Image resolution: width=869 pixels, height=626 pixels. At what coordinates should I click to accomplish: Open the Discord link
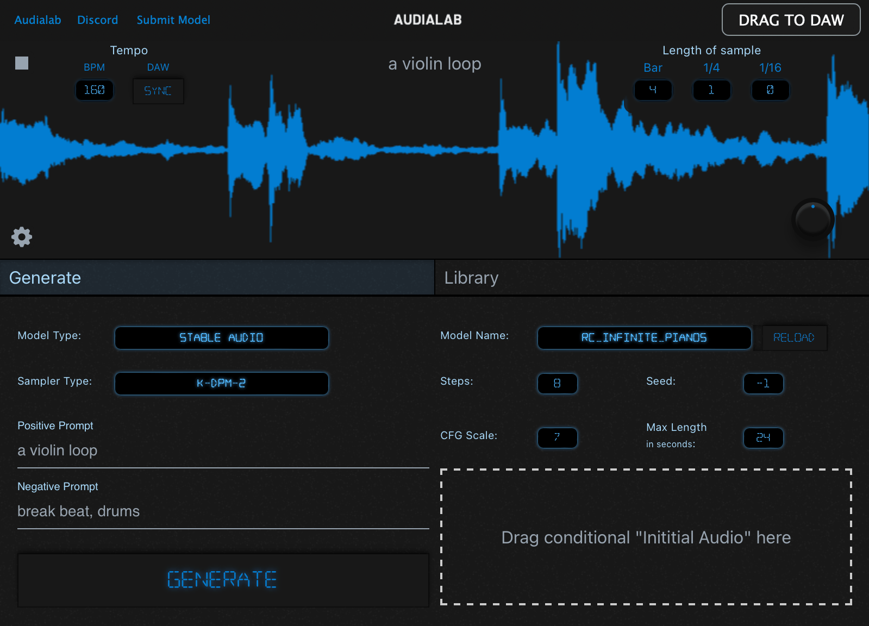tap(97, 20)
